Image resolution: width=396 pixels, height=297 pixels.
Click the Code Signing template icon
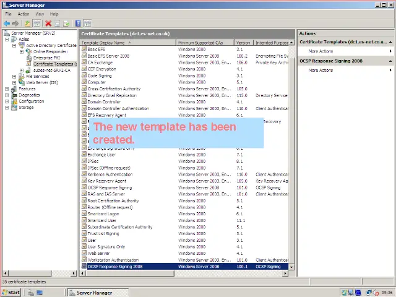tap(84, 75)
